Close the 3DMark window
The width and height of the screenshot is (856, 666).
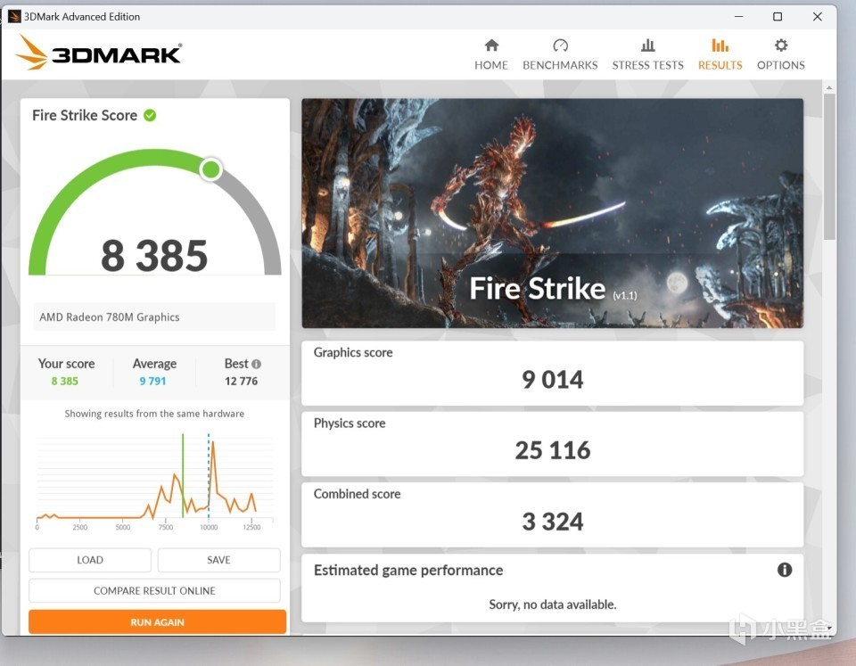click(x=818, y=16)
